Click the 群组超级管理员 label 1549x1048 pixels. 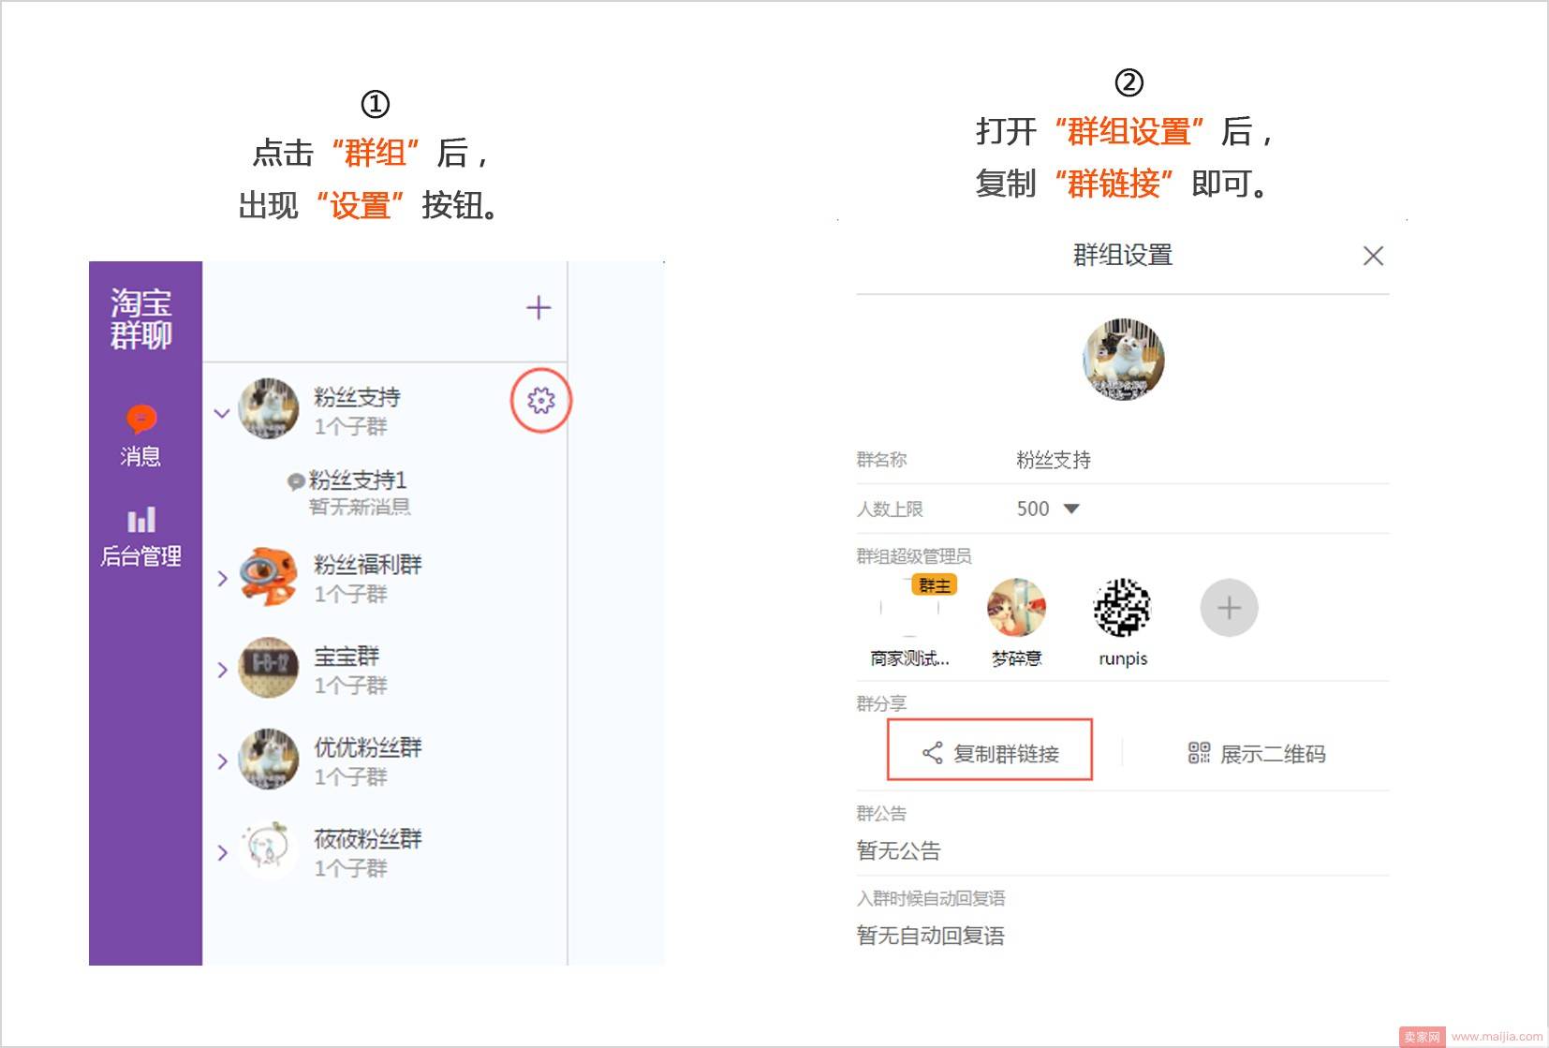tap(914, 556)
